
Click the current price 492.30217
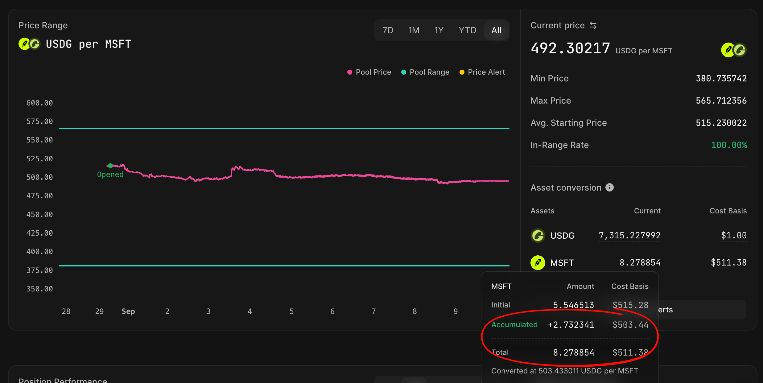[570, 48]
